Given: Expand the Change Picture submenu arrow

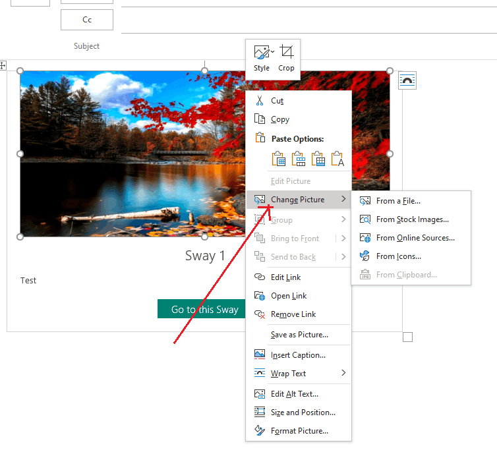Looking at the screenshot, I should point(343,199).
